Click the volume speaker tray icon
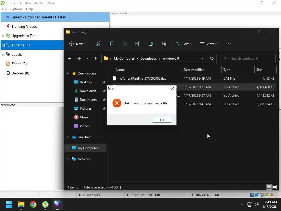The image size is (281, 211). (x=256, y=204)
